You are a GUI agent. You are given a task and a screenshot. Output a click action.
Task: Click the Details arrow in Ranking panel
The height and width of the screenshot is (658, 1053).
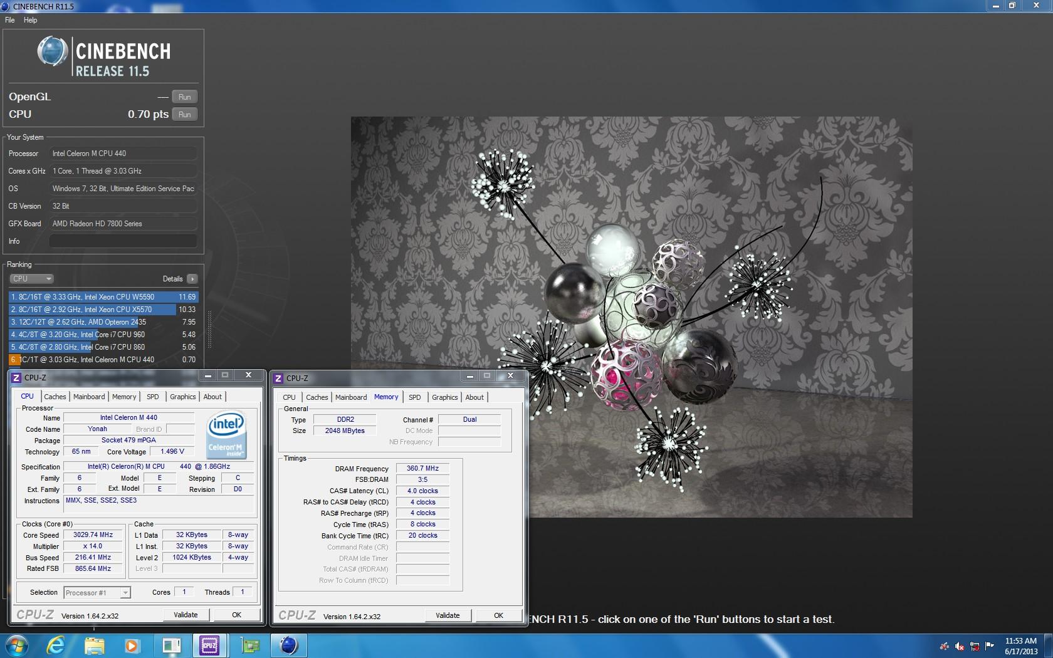coord(192,279)
